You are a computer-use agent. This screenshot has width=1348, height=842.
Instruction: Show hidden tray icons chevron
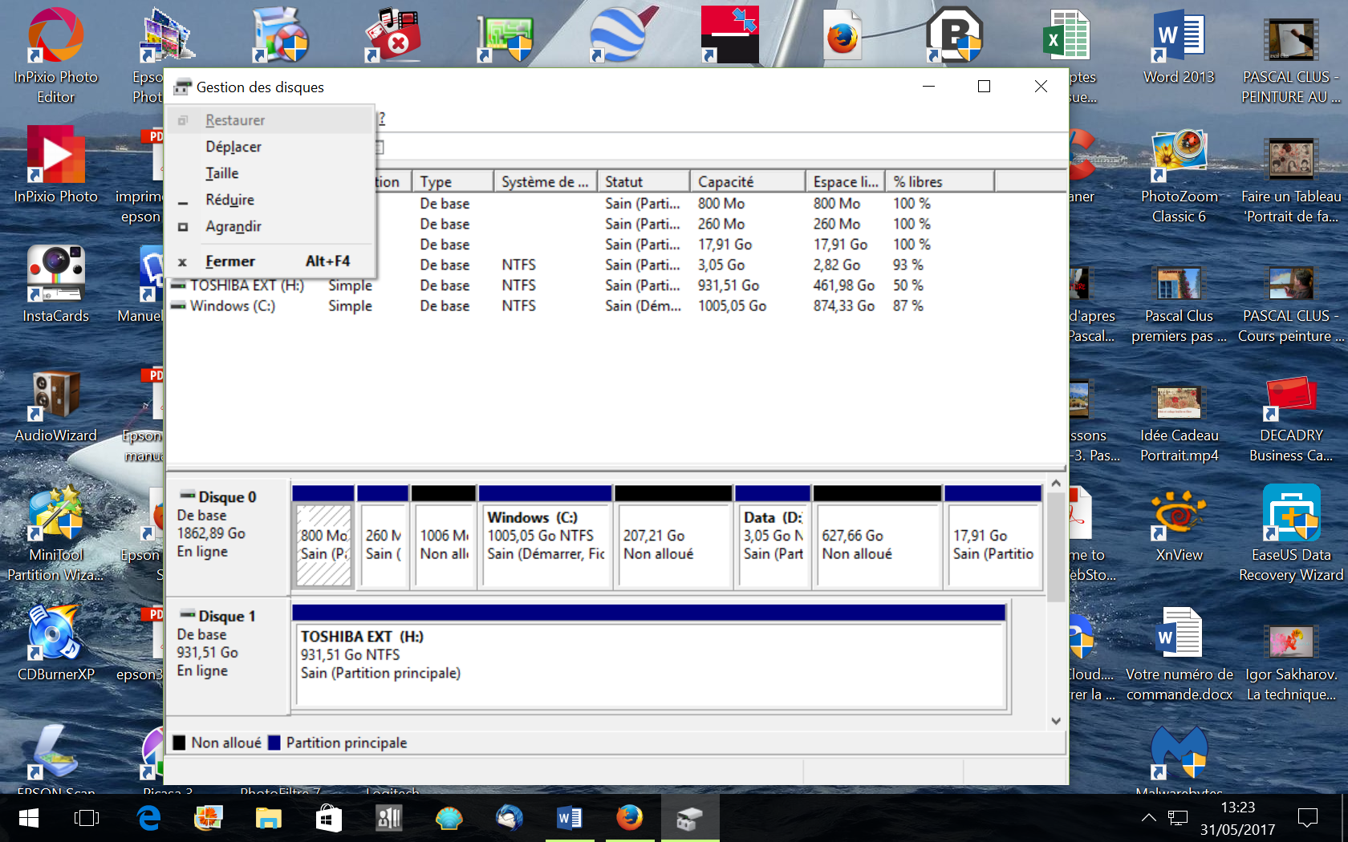[x=1149, y=818]
